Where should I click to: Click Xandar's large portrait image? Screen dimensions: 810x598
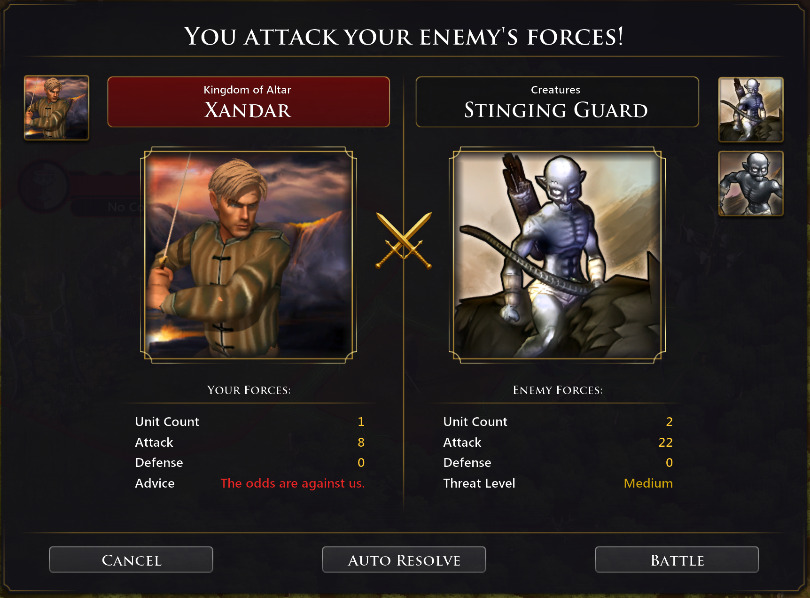[x=249, y=255]
